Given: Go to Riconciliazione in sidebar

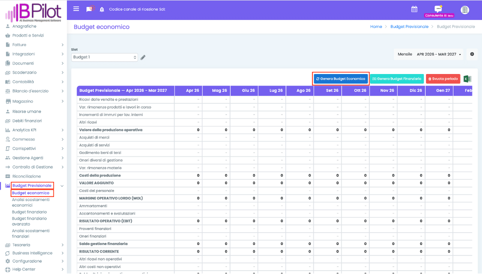Looking at the screenshot, I should (x=26, y=176).
